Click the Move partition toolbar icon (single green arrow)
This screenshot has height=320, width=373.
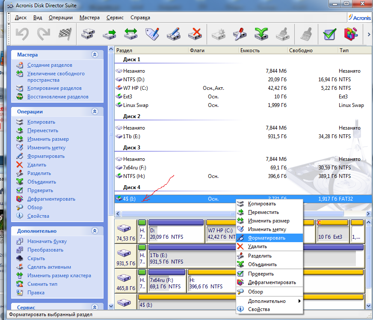point(109,34)
